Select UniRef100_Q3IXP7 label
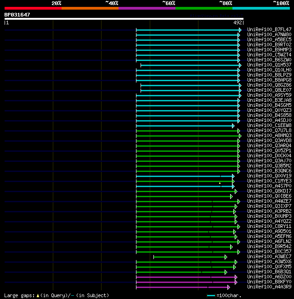The image size is (294, 299). [269, 206]
